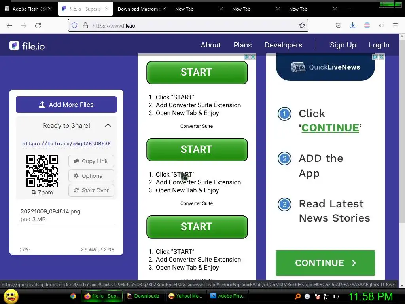Click the flag tray icon with red X
The image size is (405, 304).
[x=317, y=296]
